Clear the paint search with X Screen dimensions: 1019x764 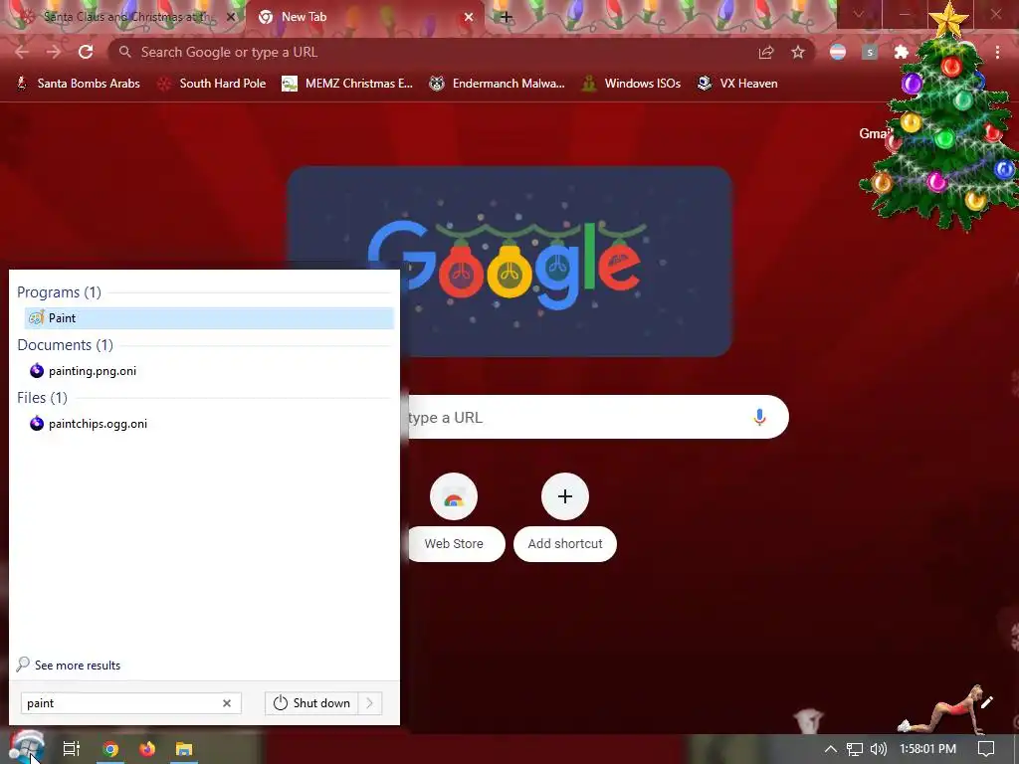pyautogui.click(x=227, y=703)
